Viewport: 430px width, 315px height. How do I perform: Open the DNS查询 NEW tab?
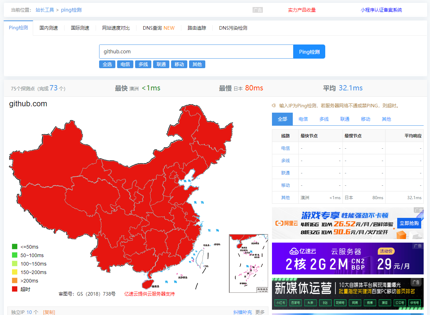[x=159, y=28]
